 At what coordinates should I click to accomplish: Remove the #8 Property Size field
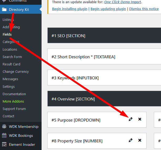140,140
